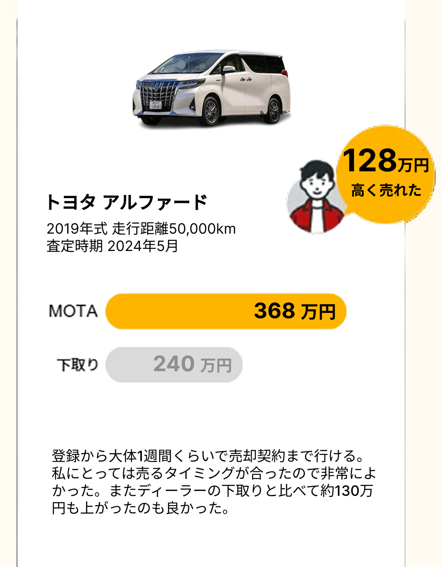Click the car's license plate
The image size is (441, 567).
tap(156, 106)
